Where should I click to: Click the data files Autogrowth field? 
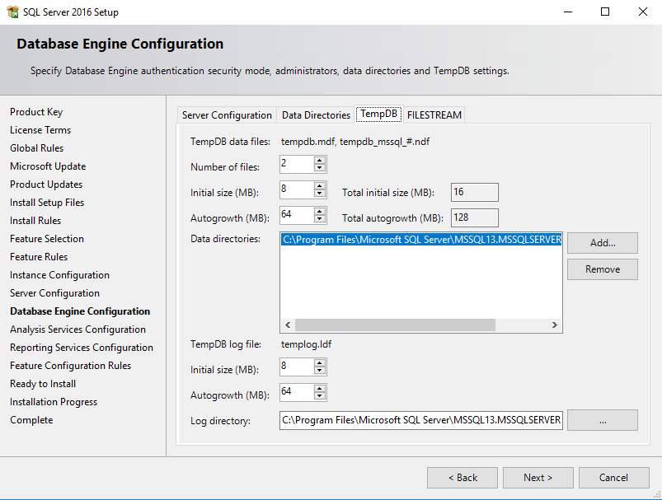pos(298,215)
